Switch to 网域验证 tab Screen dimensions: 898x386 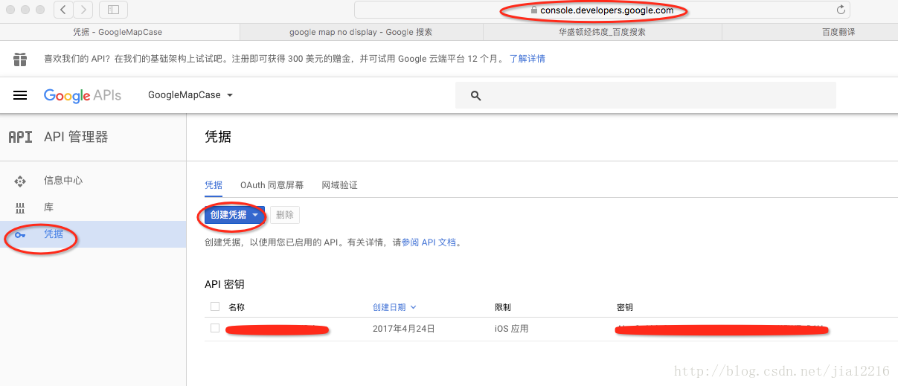point(339,184)
